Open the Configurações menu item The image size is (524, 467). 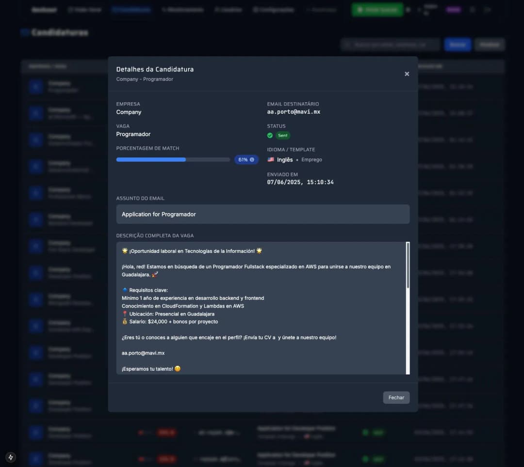tap(273, 9)
